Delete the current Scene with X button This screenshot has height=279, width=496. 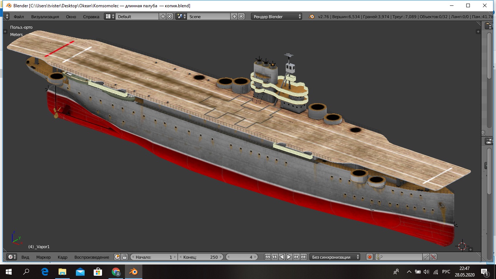(241, 16)
